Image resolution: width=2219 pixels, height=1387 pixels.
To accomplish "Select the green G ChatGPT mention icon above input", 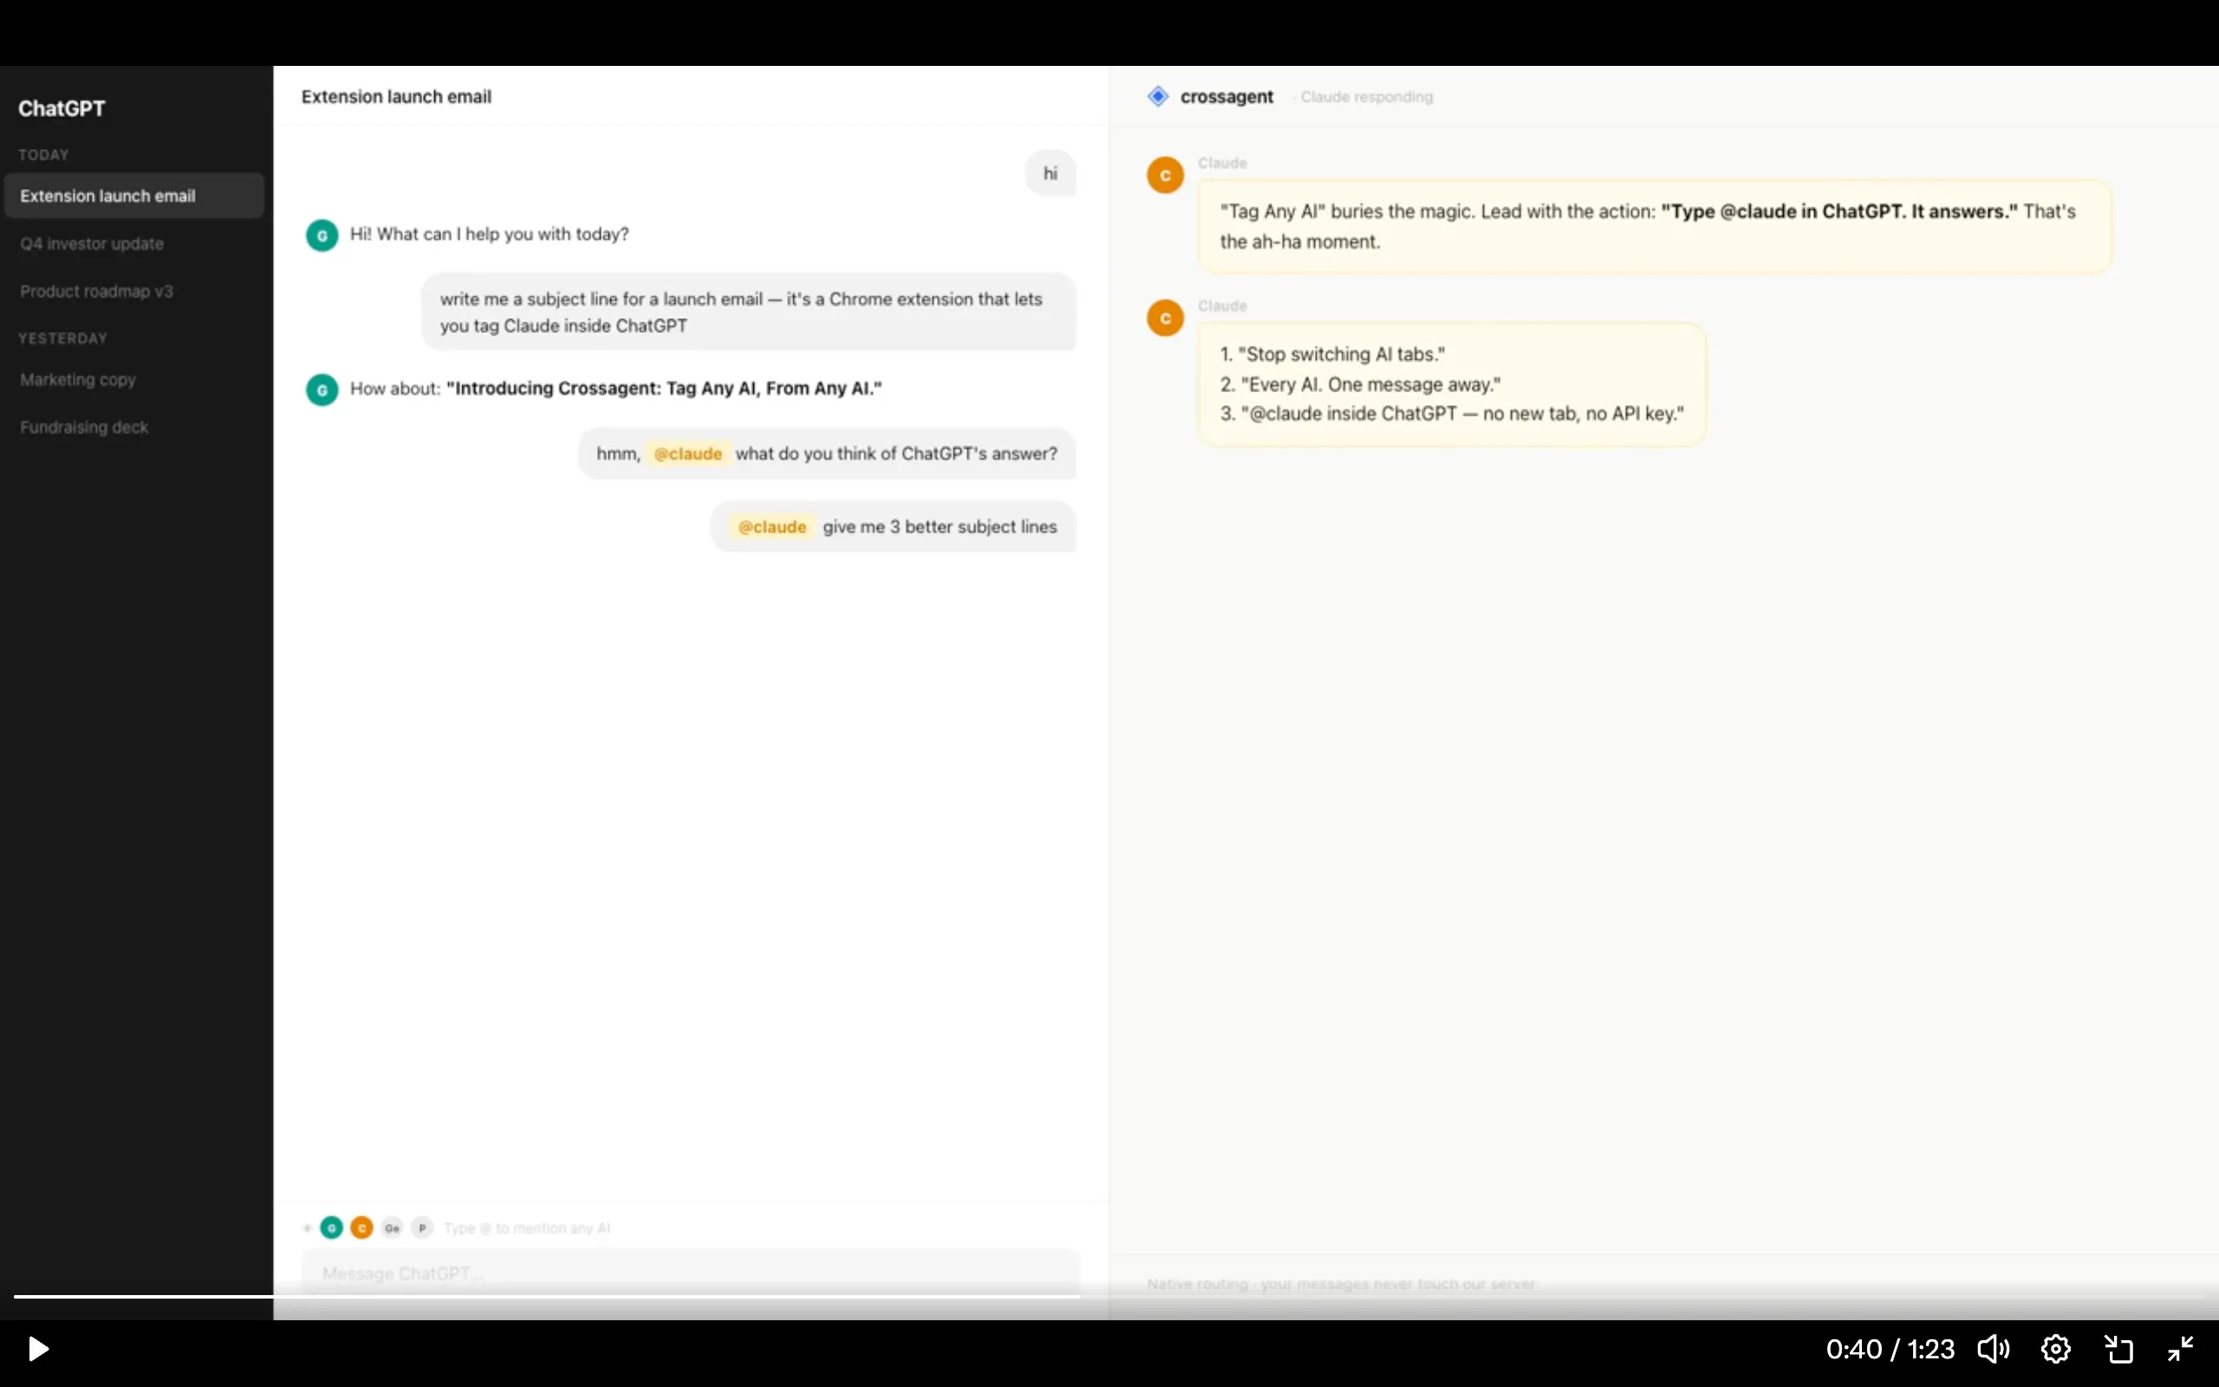I will (x=332, y=1227).
